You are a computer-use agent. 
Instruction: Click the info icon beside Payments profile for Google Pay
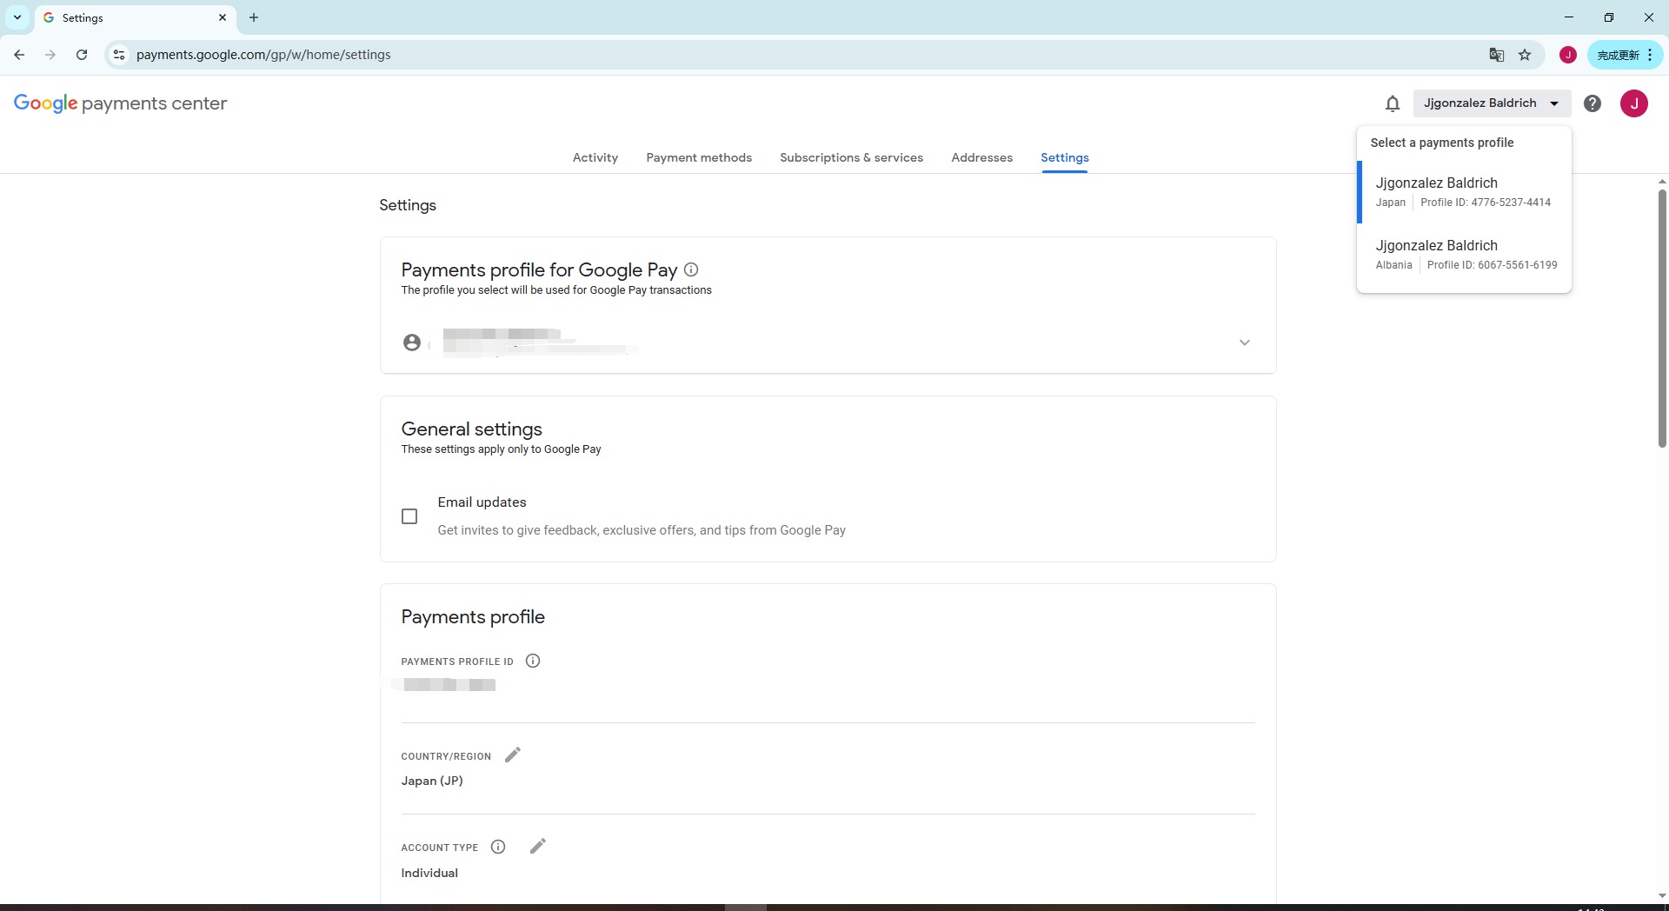pos(691,269)
